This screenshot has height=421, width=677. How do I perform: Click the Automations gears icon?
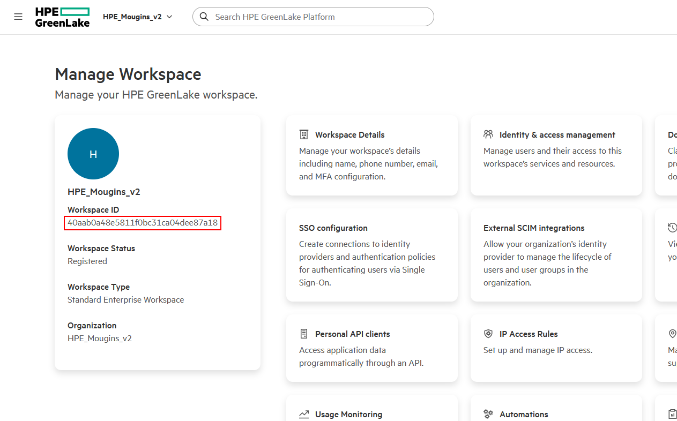coord(488,414)
